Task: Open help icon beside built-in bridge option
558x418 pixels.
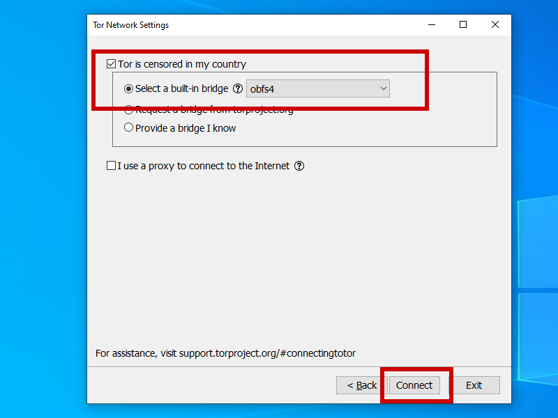Action: point(238,88)
